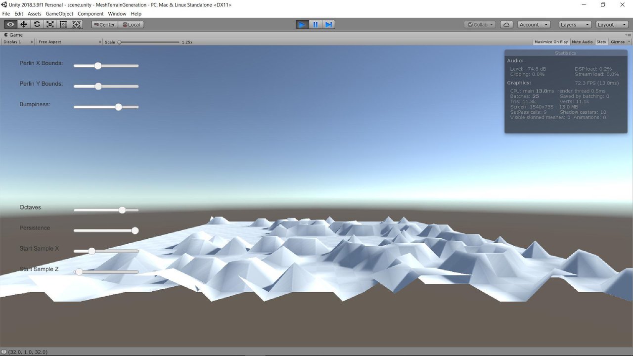Open the Free Aspect ratio dropdown
This screenshot has width=633, height=356.
69,42
